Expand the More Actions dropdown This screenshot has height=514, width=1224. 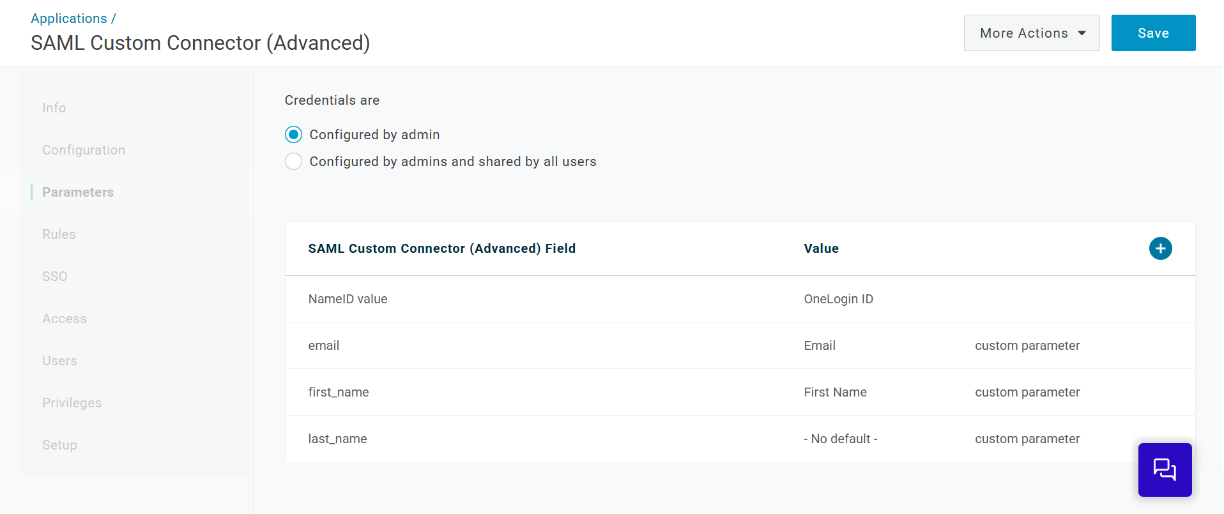[1032, 33]
